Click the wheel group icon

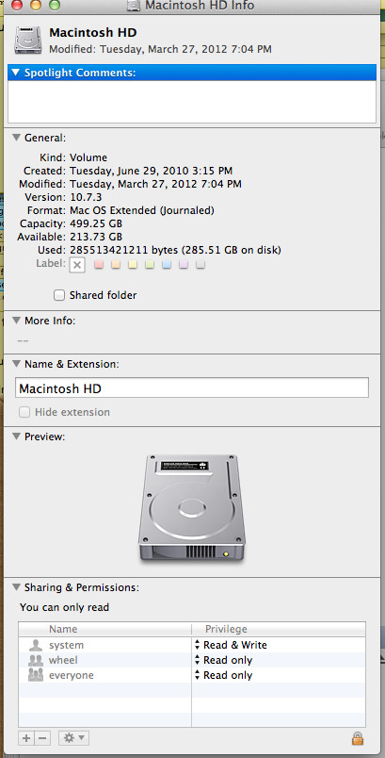36,660
